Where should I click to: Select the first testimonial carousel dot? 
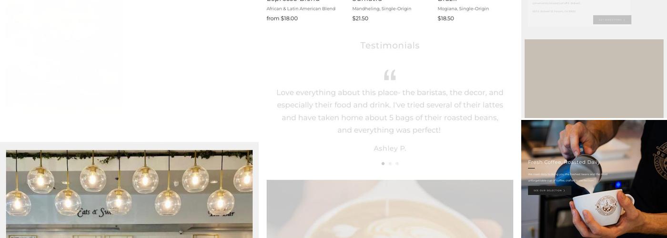tap(383, 164)
